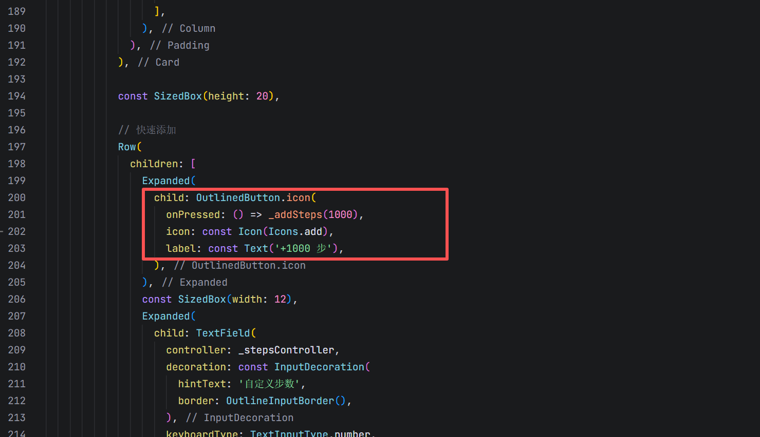Click the '// Expanded' closing comment
The width and height of the screenshot is (760, 437).
coord(195,282)
